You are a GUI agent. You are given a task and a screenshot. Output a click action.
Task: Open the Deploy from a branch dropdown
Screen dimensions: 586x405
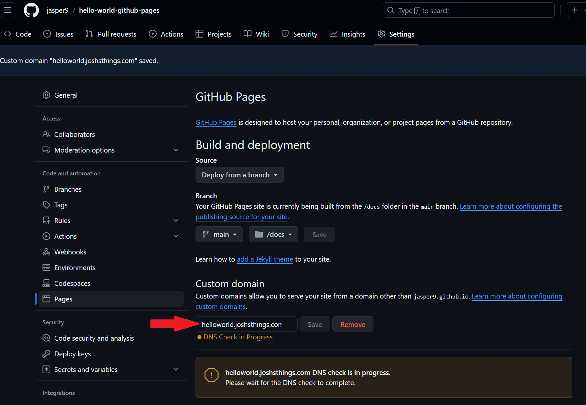pyautogui.click(x=239, y=175)
